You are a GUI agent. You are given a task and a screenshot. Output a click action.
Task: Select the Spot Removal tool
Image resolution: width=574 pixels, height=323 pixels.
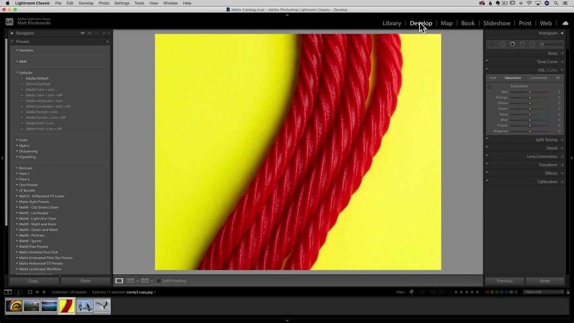[x=502, y=44]
